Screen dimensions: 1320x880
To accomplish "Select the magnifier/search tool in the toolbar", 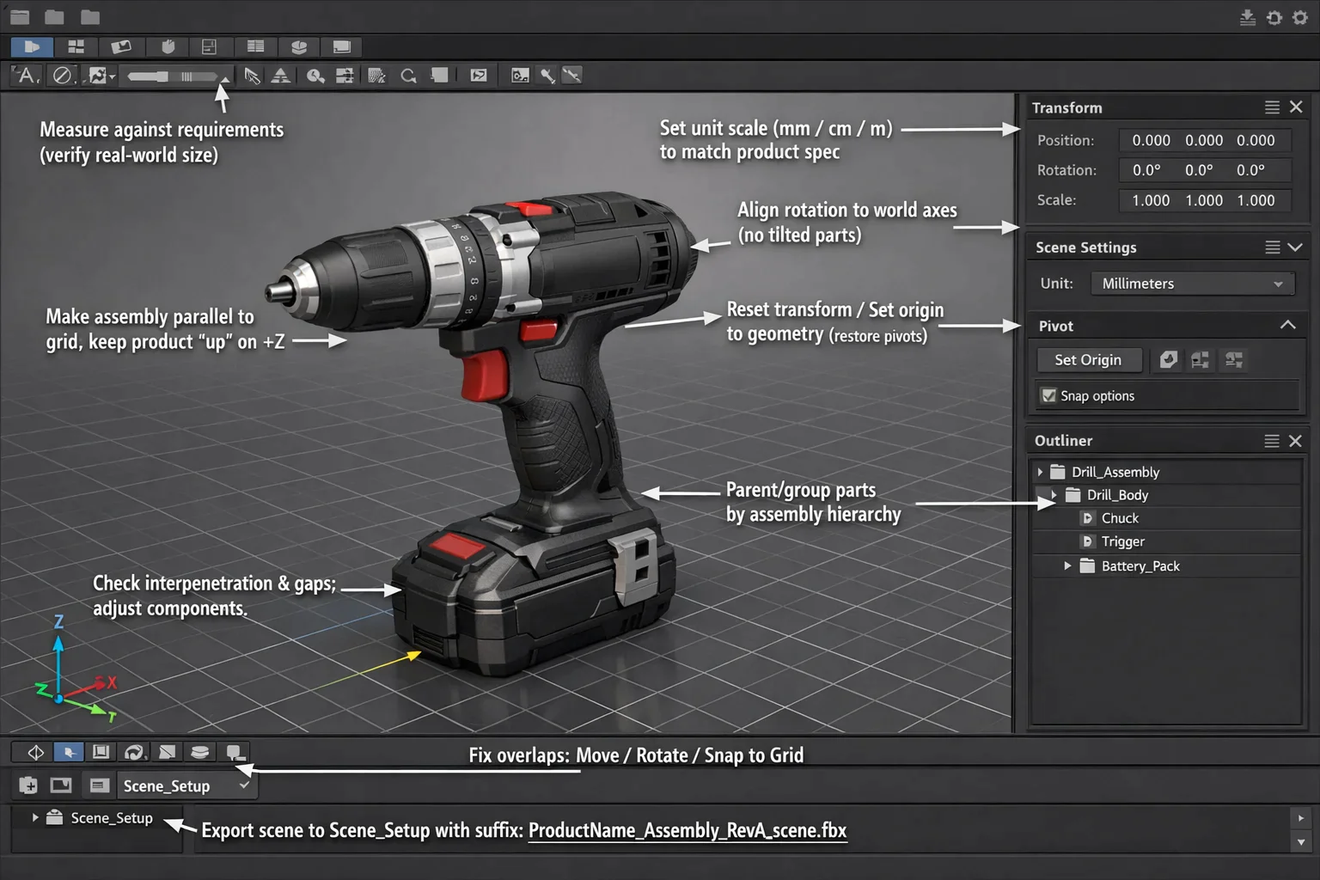I will tap(408, 76).
